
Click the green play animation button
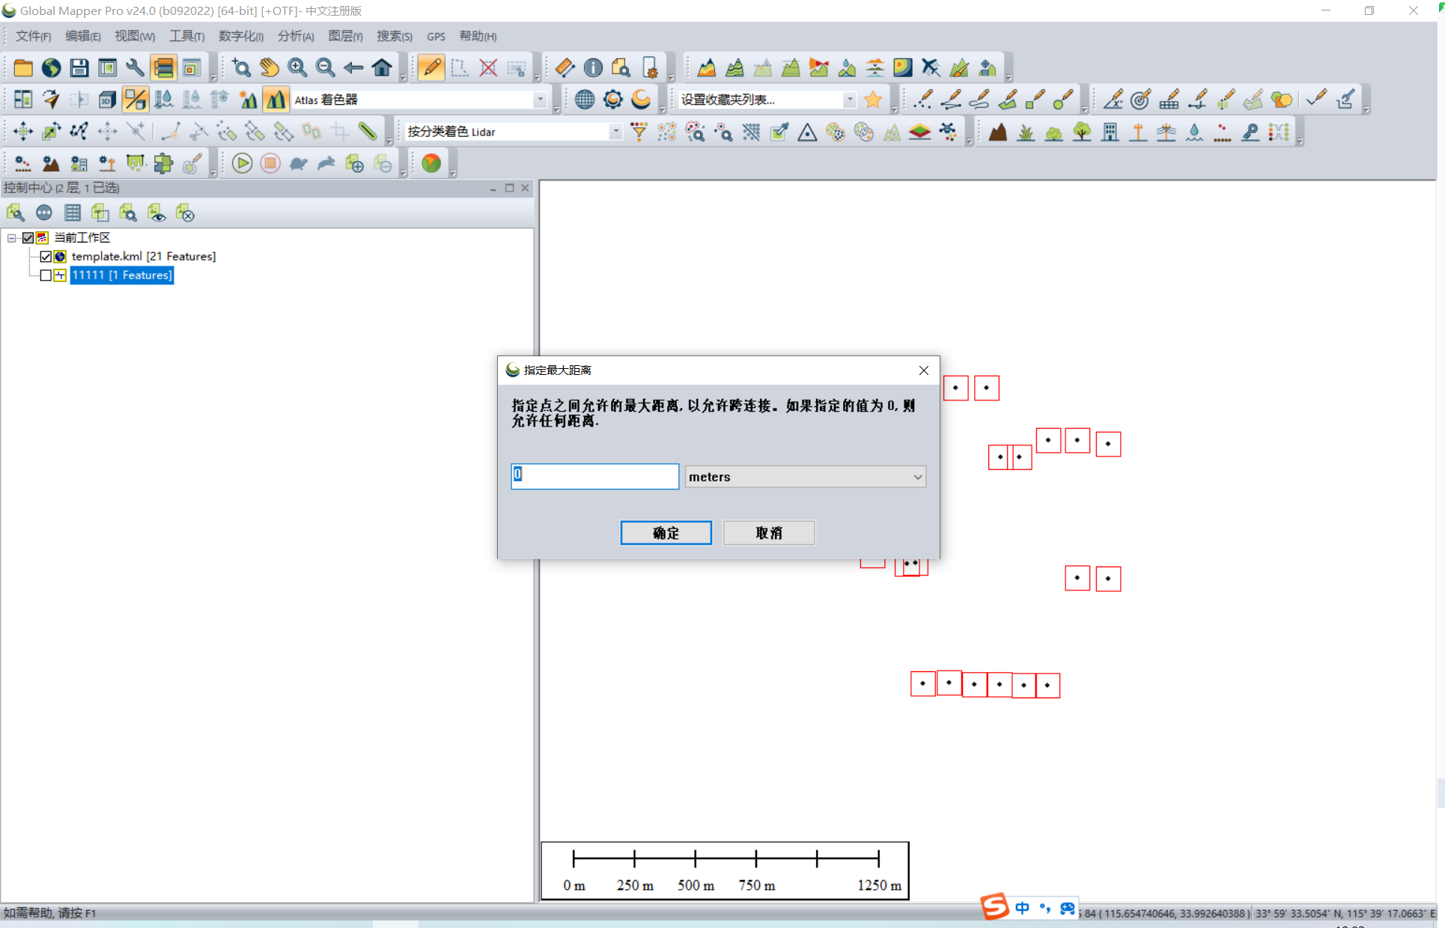coord(242,163)
